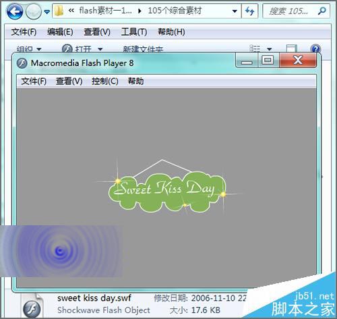The height and width of the screenshot is (319, 337).
Task: Open Flash Player's 查看(V) menu
Action: point(69,81)
